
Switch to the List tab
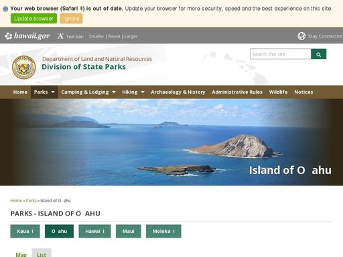(x=42, y=254)
